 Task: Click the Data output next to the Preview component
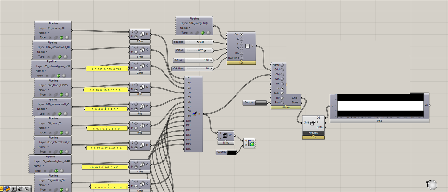(x=319, y=127)
